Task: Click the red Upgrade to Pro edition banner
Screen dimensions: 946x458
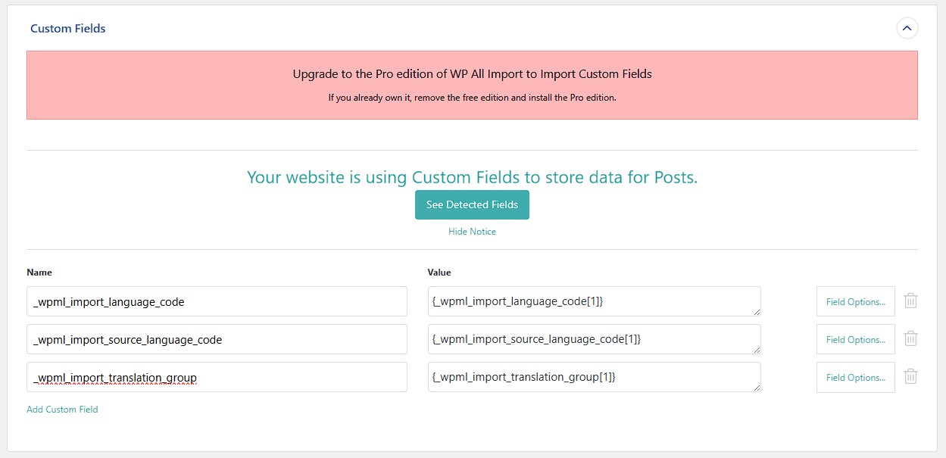Action: [472, 85]
